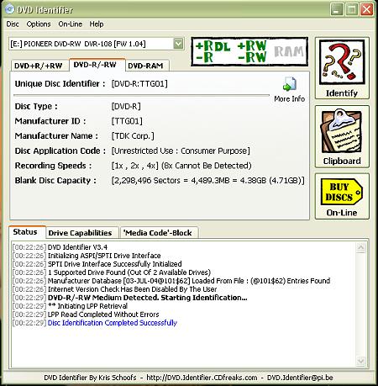Switch to the DVD+R/+RW tab

coord(39,66)
